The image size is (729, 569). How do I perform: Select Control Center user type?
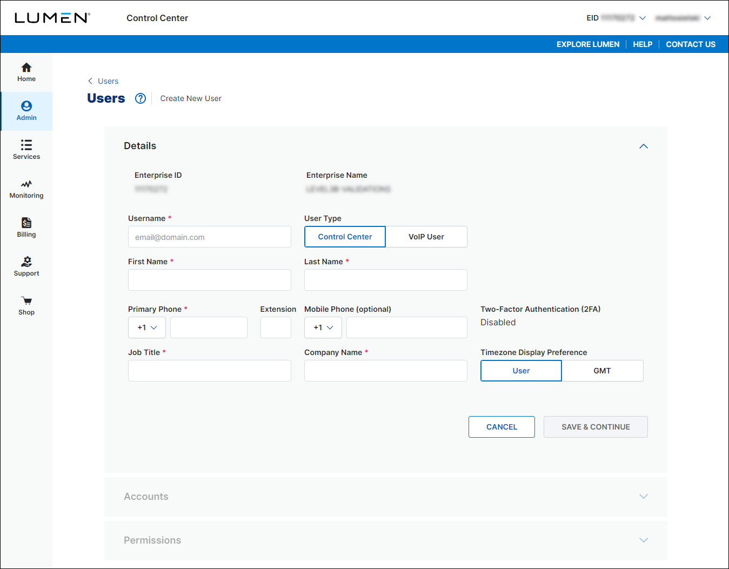point(345,237)
